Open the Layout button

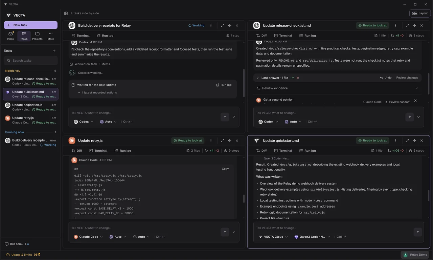(420, 13)
